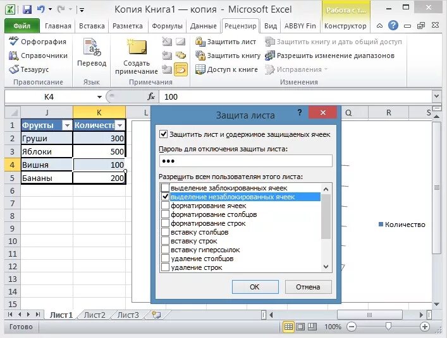The width and height of the screenshot is (447, 338).
Task: Uncheck выделение незаблокированных ячеек
Action: pos(165,197)
